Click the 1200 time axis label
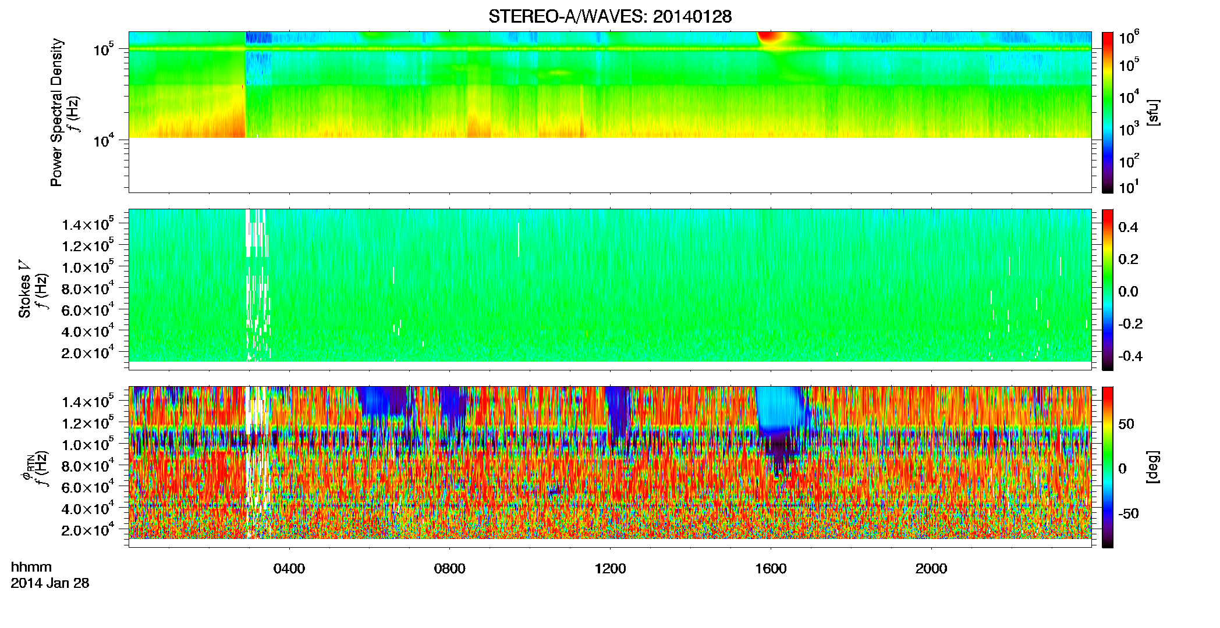 point(611,569)
